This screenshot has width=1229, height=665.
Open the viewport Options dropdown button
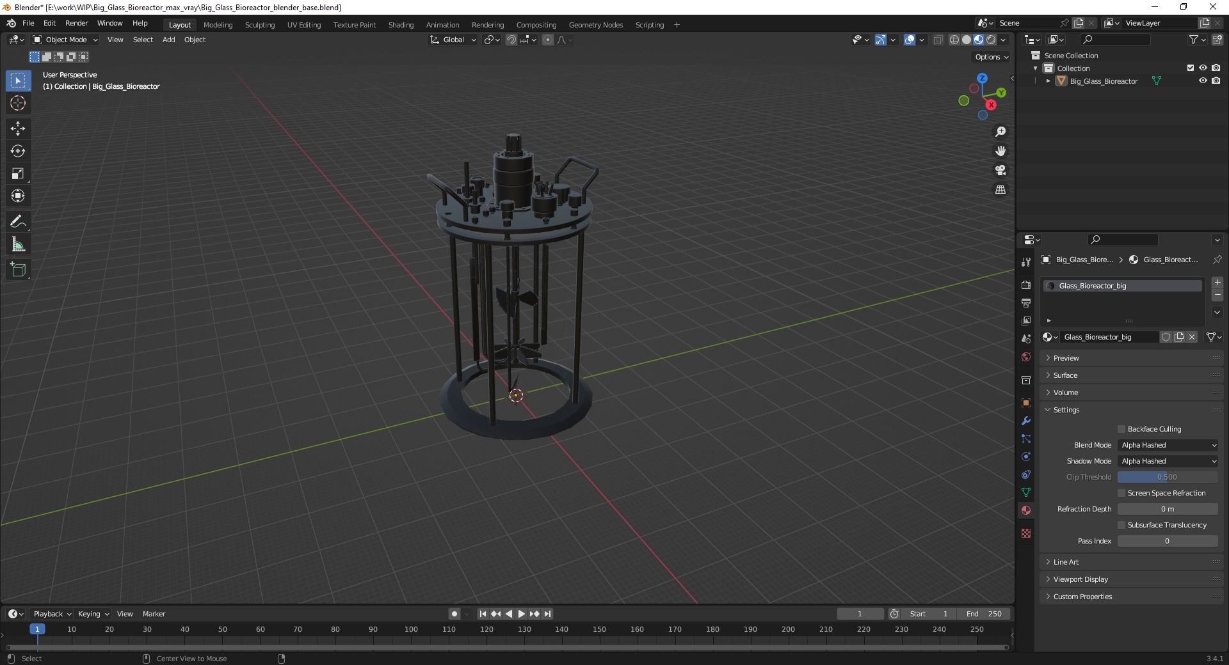tap(991, 57)
